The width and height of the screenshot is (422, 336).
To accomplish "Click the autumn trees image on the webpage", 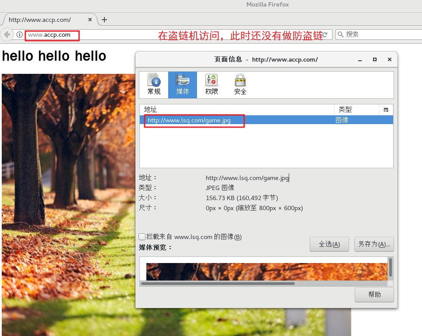I will [x=68, y=204].
